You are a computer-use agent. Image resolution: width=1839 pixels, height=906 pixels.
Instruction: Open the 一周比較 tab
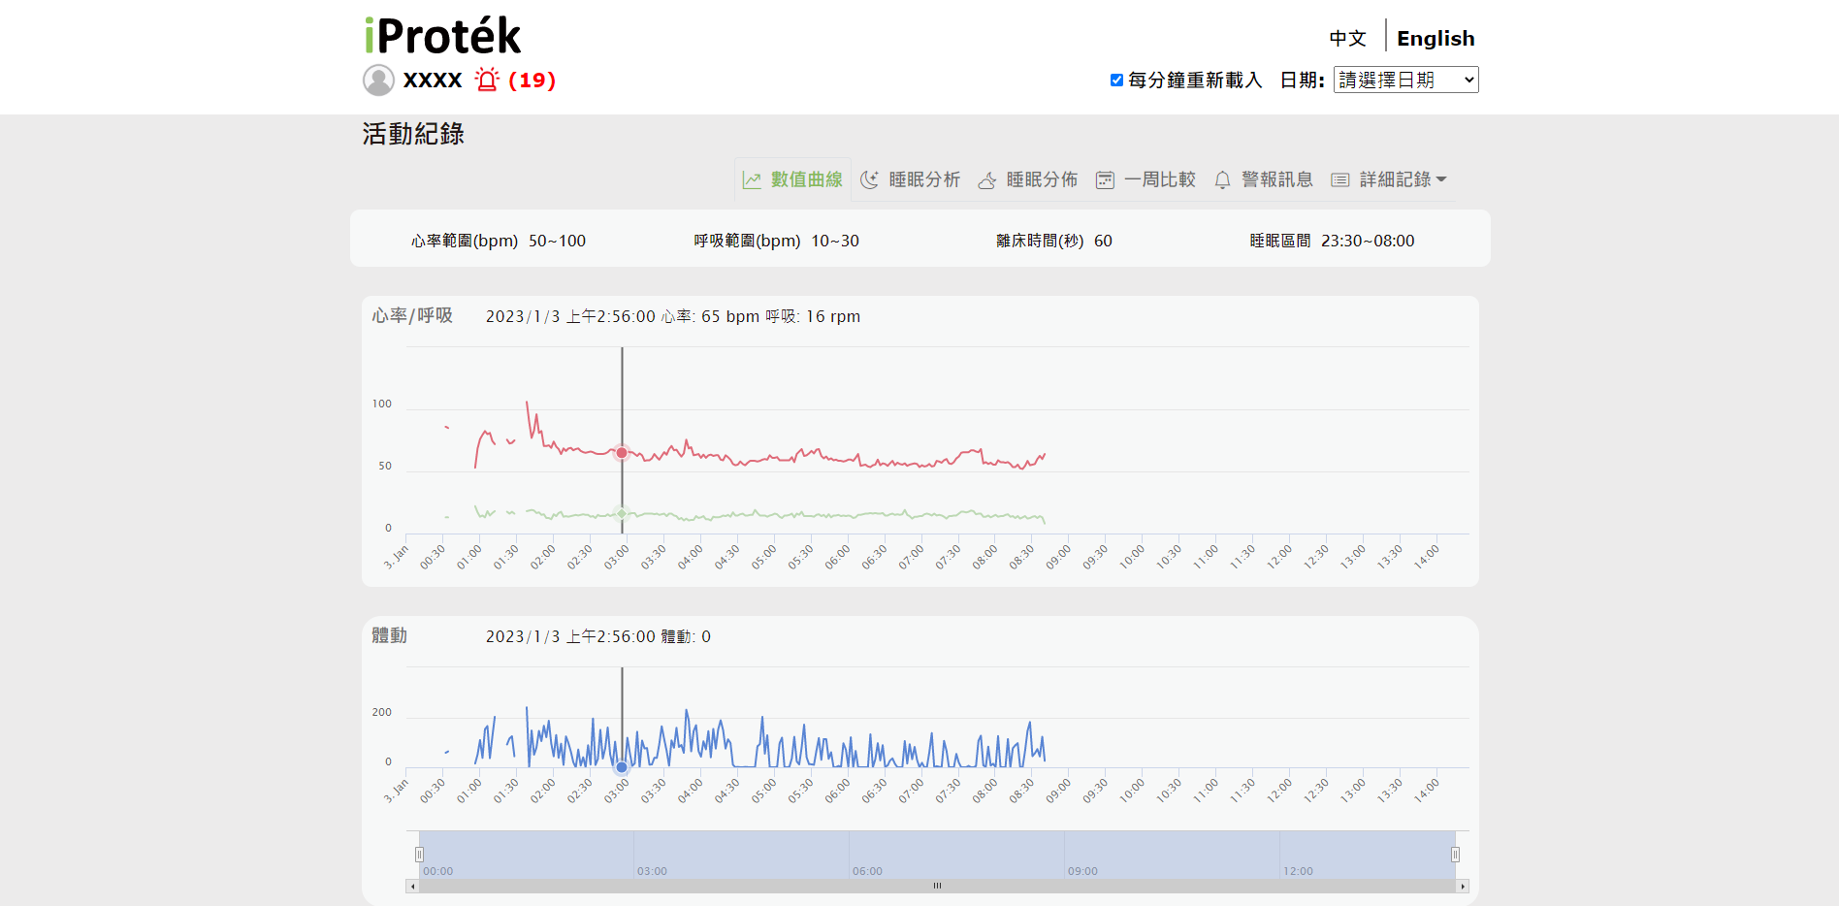(1159, 179)
